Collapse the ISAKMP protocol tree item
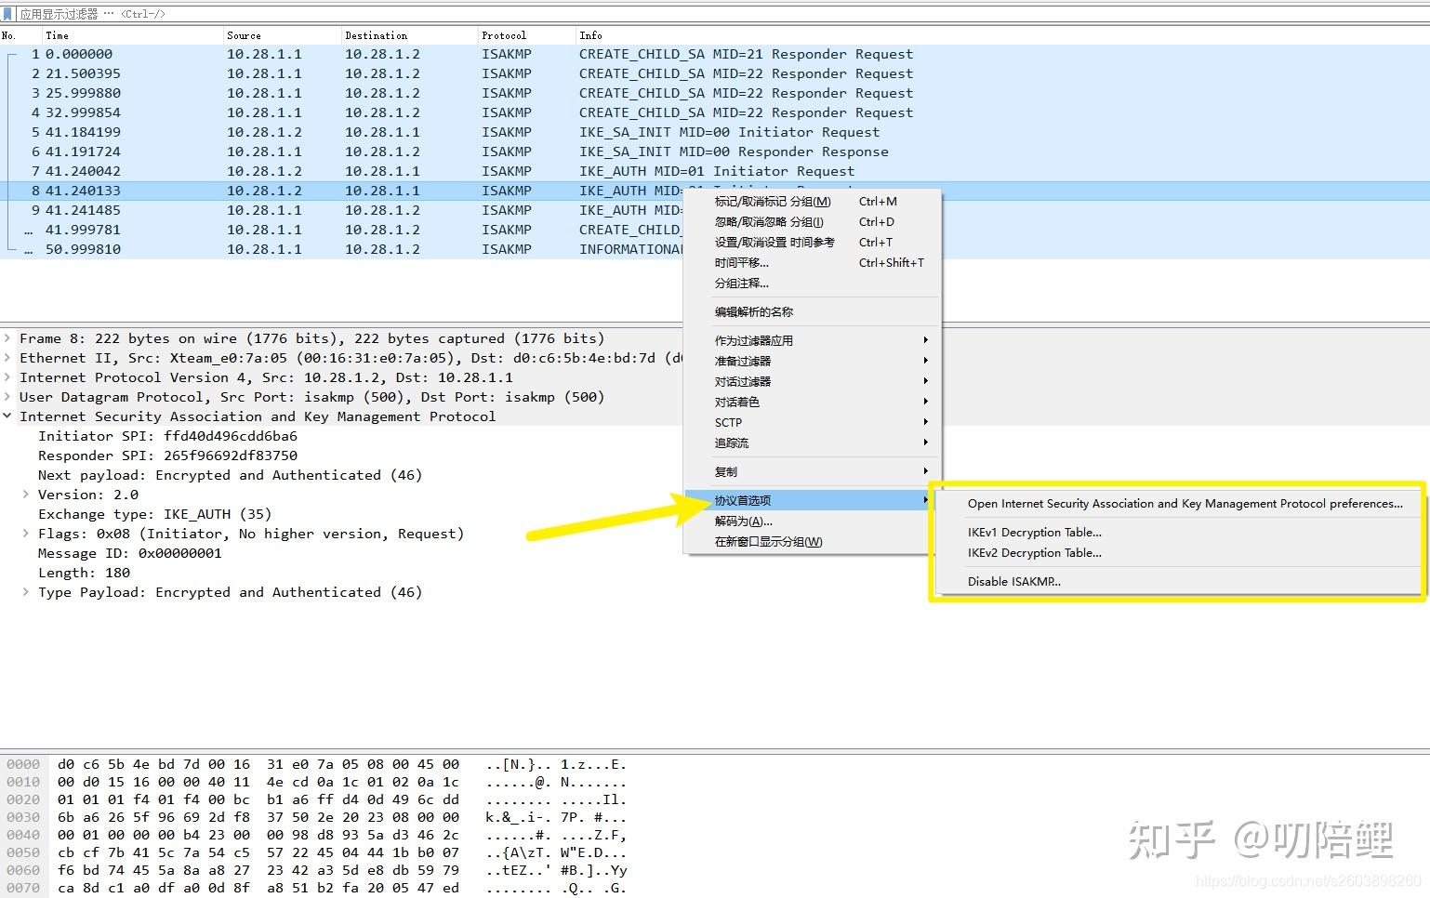1430x898 pixels. pos(7,416)
